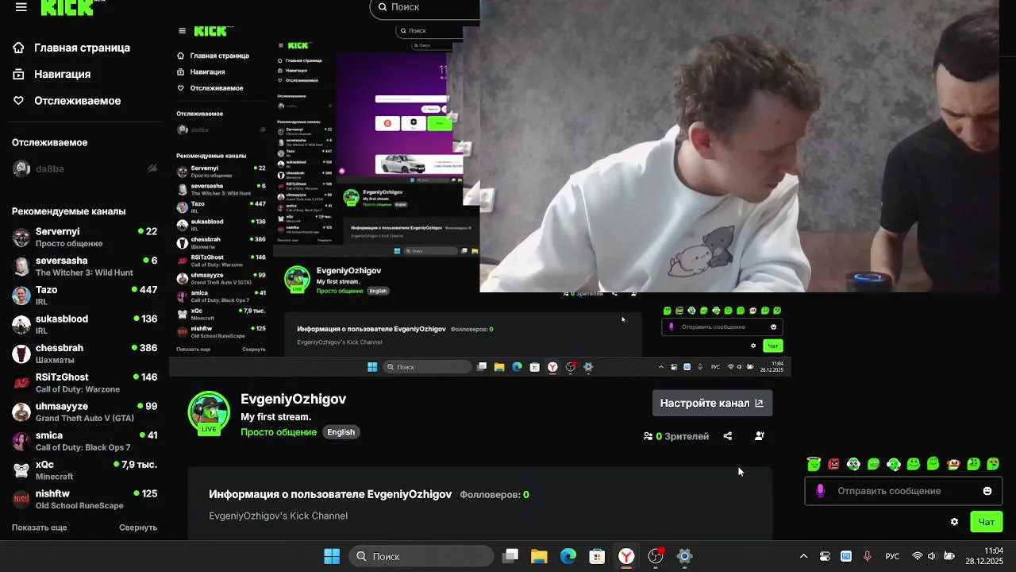Open uhmaayyze's GTA V channel in main sidebar

point(85,412)
